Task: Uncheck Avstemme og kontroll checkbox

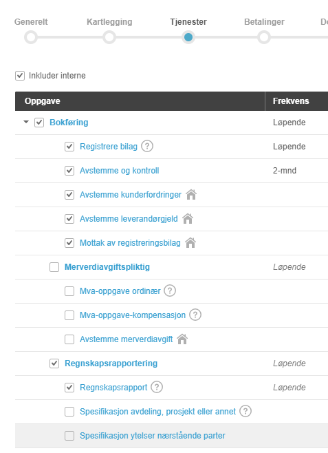Action: pyautogui.click(x=69, y=171)
